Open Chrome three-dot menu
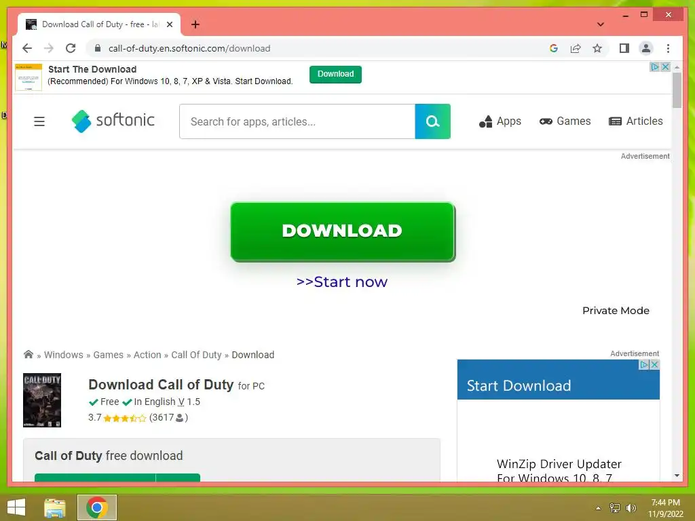The image size is (695, 521). click(668, 48)
